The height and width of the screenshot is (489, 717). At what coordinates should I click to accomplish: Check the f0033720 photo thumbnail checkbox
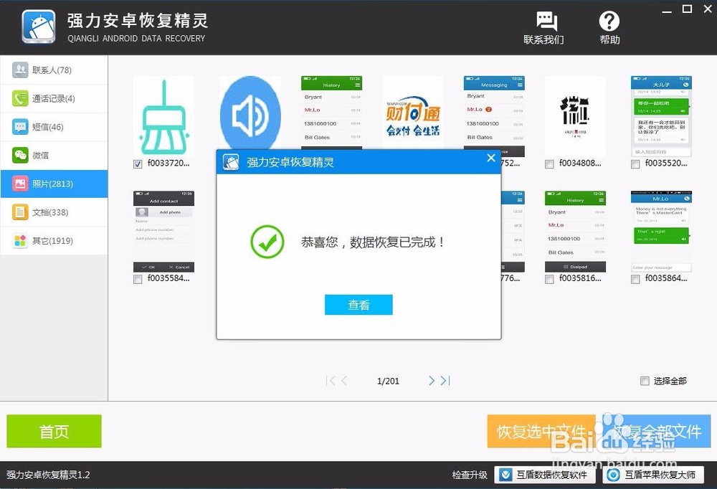[137, 163]
